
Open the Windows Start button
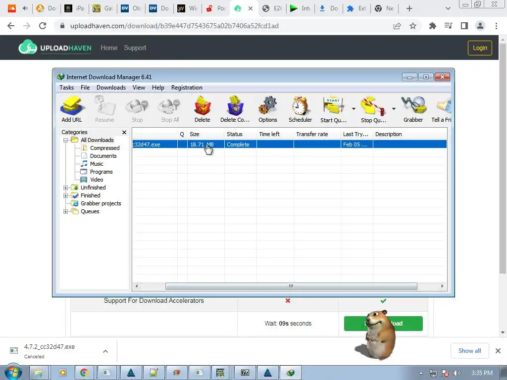pos(13,373)
